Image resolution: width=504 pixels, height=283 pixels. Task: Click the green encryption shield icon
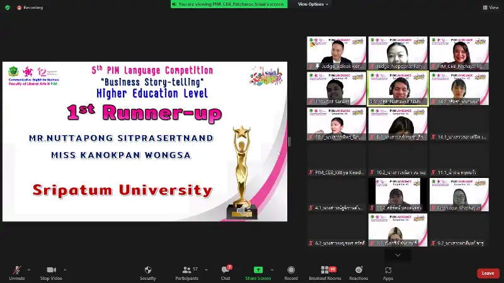tap(8, 8)
